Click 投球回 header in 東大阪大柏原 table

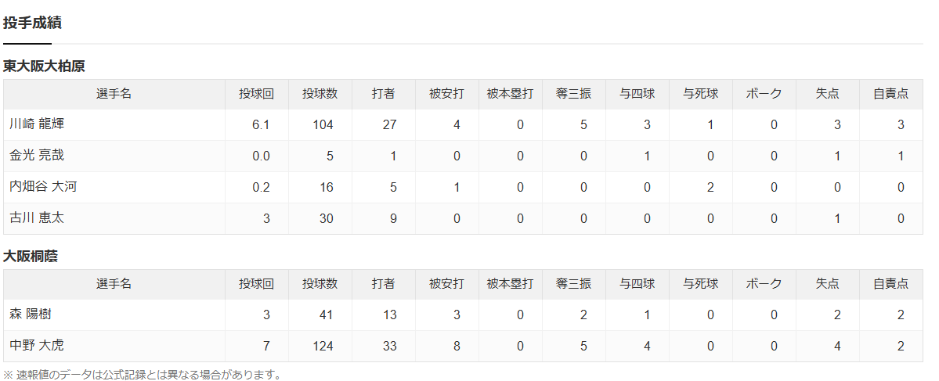coord(256,94)
